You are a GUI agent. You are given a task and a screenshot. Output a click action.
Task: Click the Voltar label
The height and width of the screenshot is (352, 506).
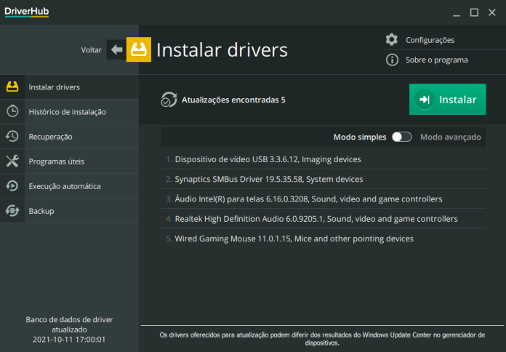[x=91, y=49]
